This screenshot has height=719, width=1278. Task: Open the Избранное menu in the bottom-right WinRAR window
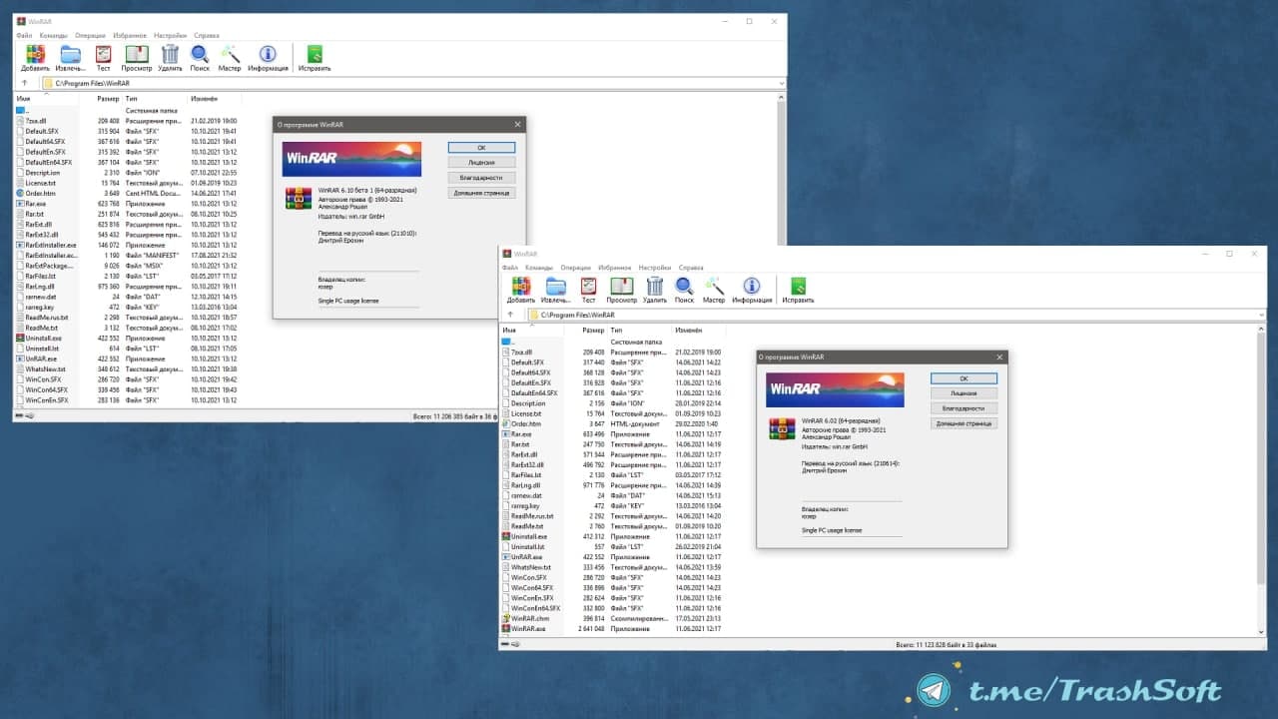tap(615, 268)
